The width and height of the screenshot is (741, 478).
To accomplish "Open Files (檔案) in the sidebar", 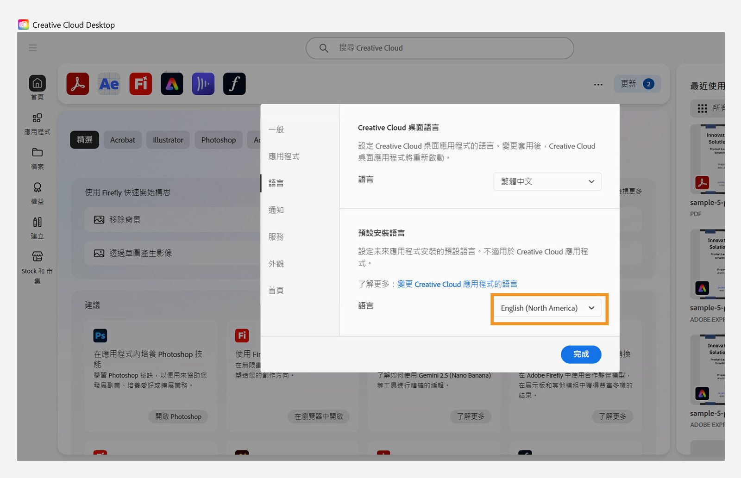I will pos(38,159).
